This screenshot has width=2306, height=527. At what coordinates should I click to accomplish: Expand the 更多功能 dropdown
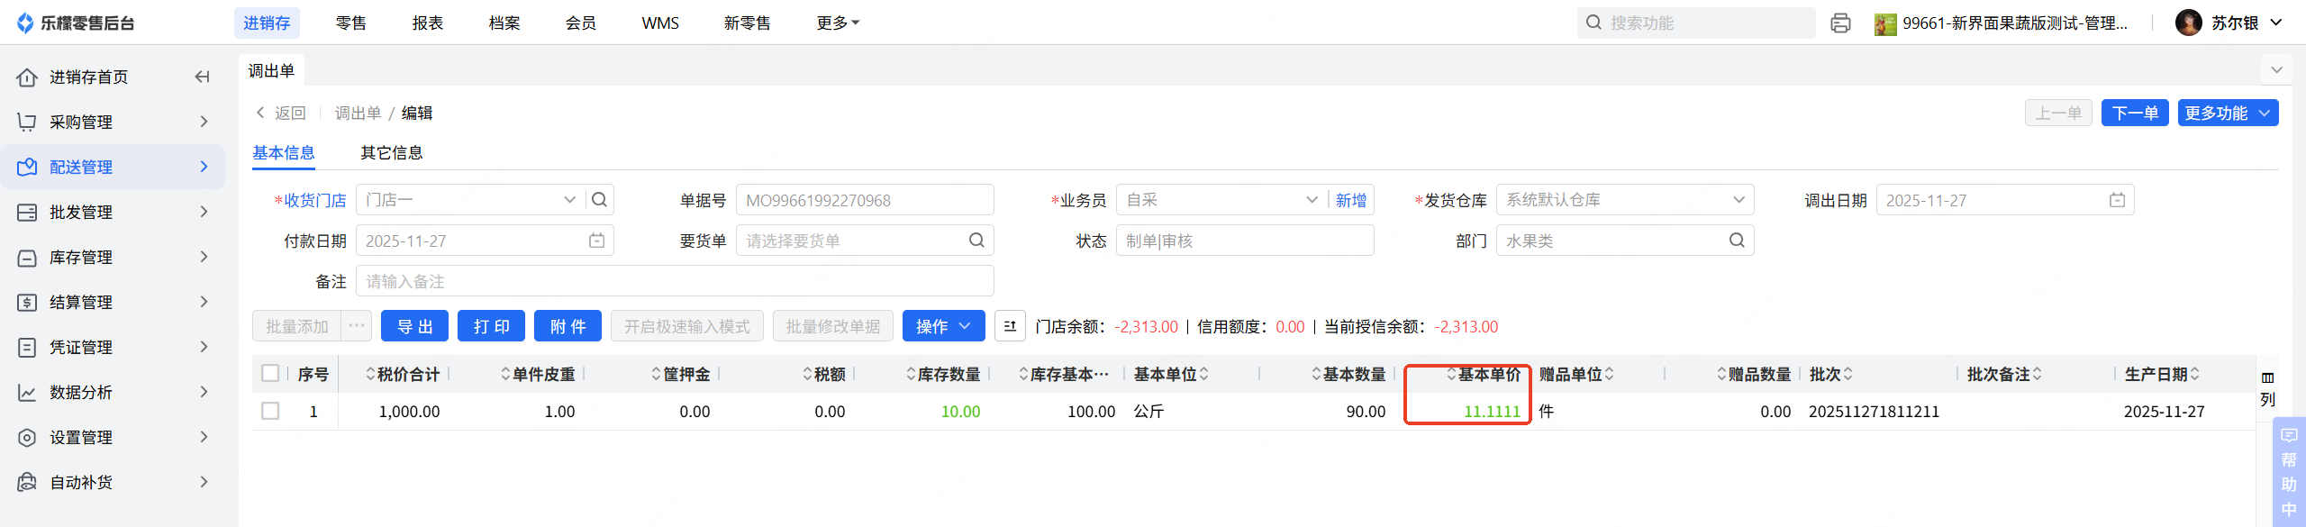(x=2227, y=113)
